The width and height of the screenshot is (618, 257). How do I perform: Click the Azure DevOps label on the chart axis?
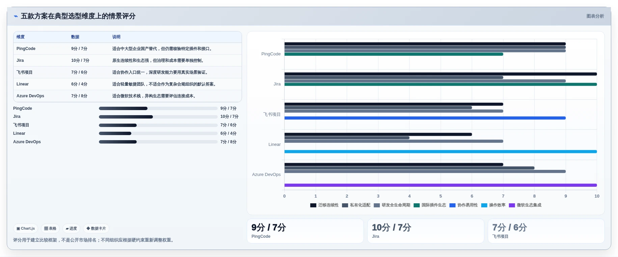[266, 175]
